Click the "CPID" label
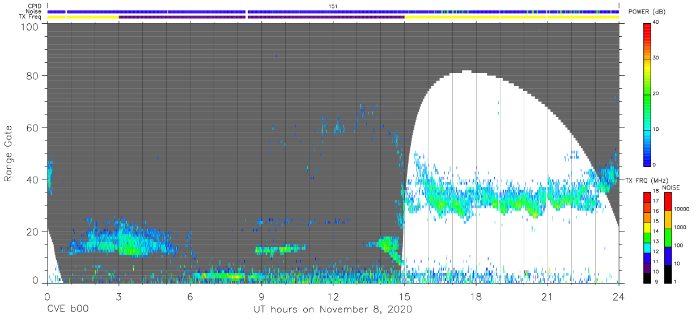This screenshot has height=321, width=696. click(35, 6)
